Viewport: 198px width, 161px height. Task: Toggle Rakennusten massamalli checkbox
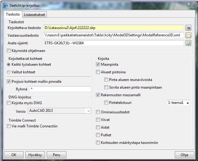[x=98, y=95]
